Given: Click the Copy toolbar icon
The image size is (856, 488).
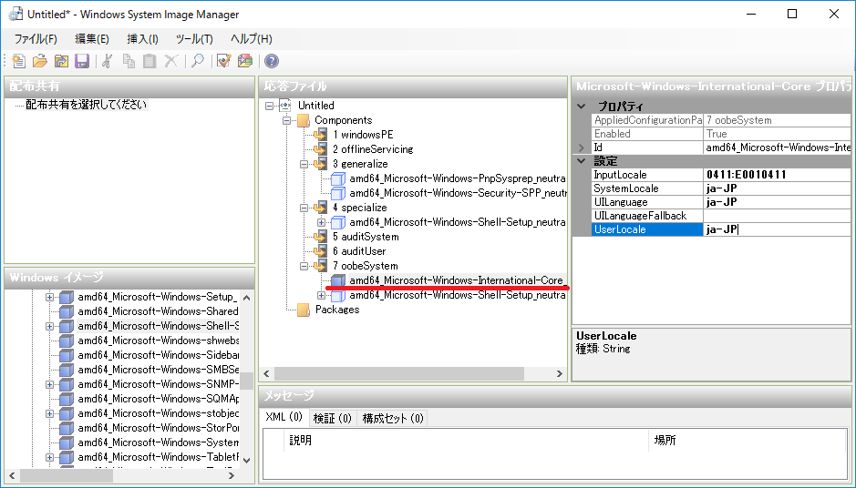Looking at the screenshot, I should point(129,61).
